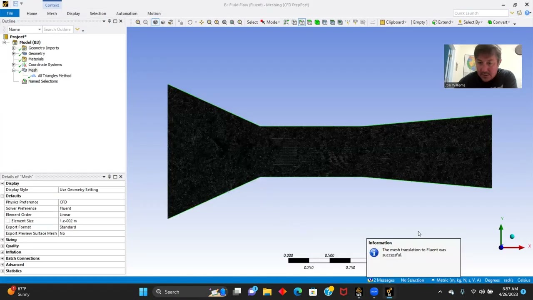The height and width of the screenshot is (300, 533).
Task: Expand the Batch Connections group
Action: click(x=2, y=258)
